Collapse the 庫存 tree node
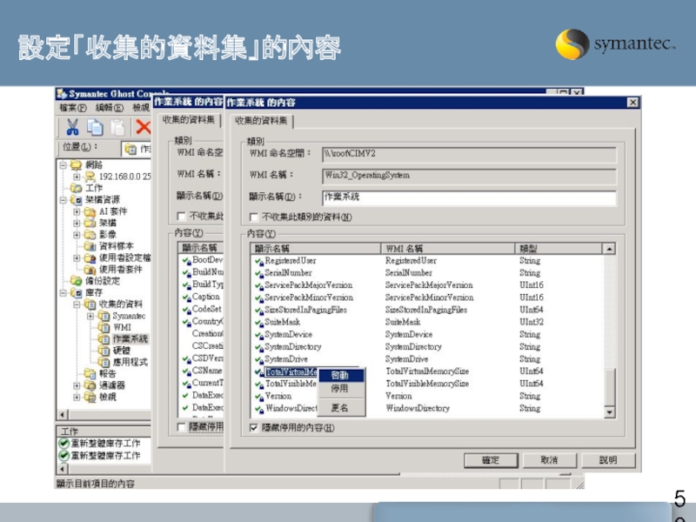This screenshot has width=696, height=522. [x=63, y=292]
